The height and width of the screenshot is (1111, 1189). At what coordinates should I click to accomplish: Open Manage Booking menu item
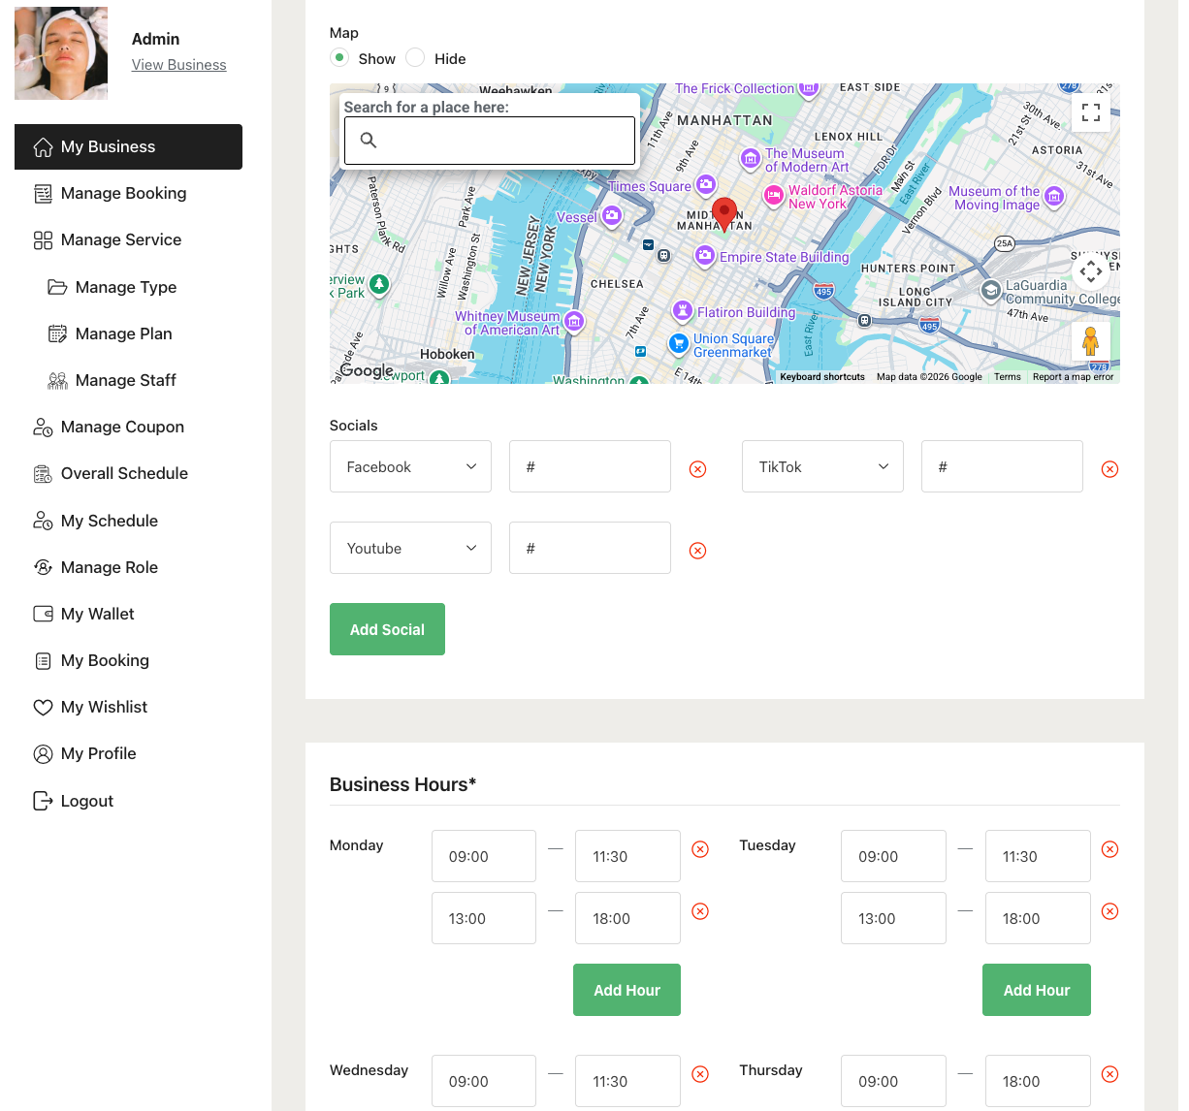pyautogui.click(x=128, y=194)
